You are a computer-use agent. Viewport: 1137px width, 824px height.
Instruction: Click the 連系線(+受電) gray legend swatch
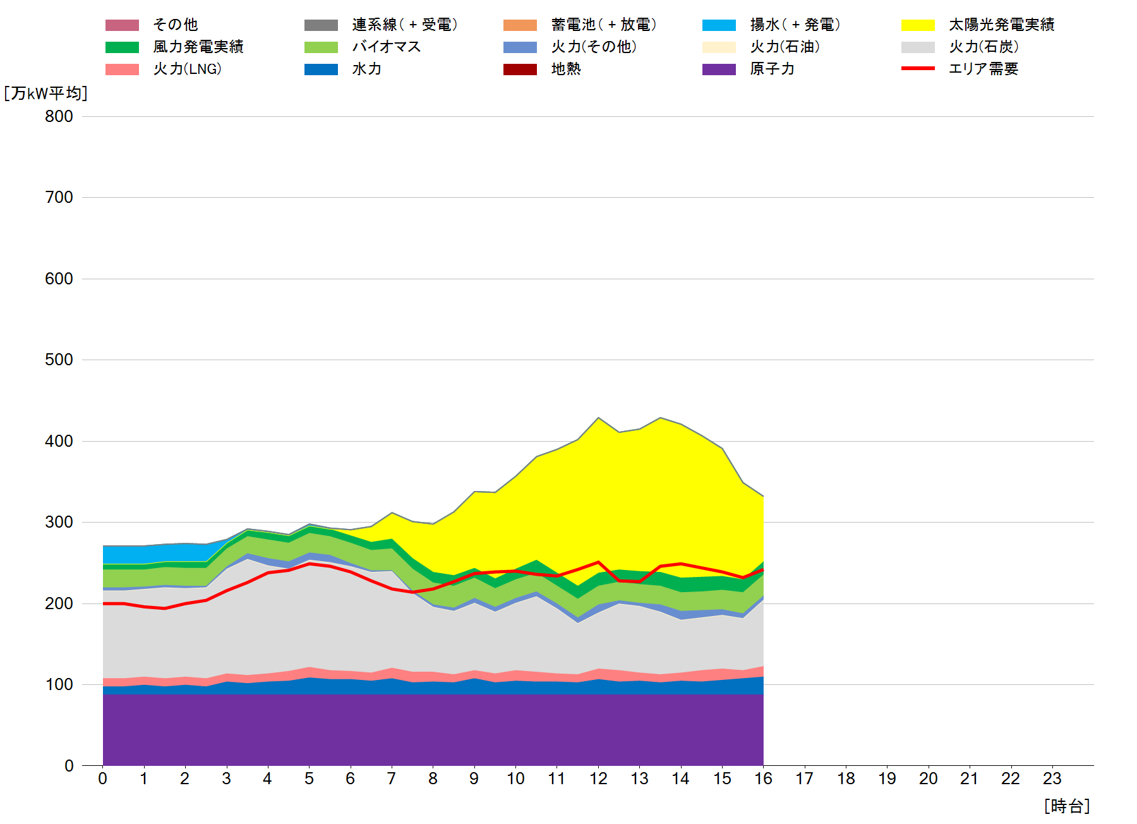tap(321, 25)
